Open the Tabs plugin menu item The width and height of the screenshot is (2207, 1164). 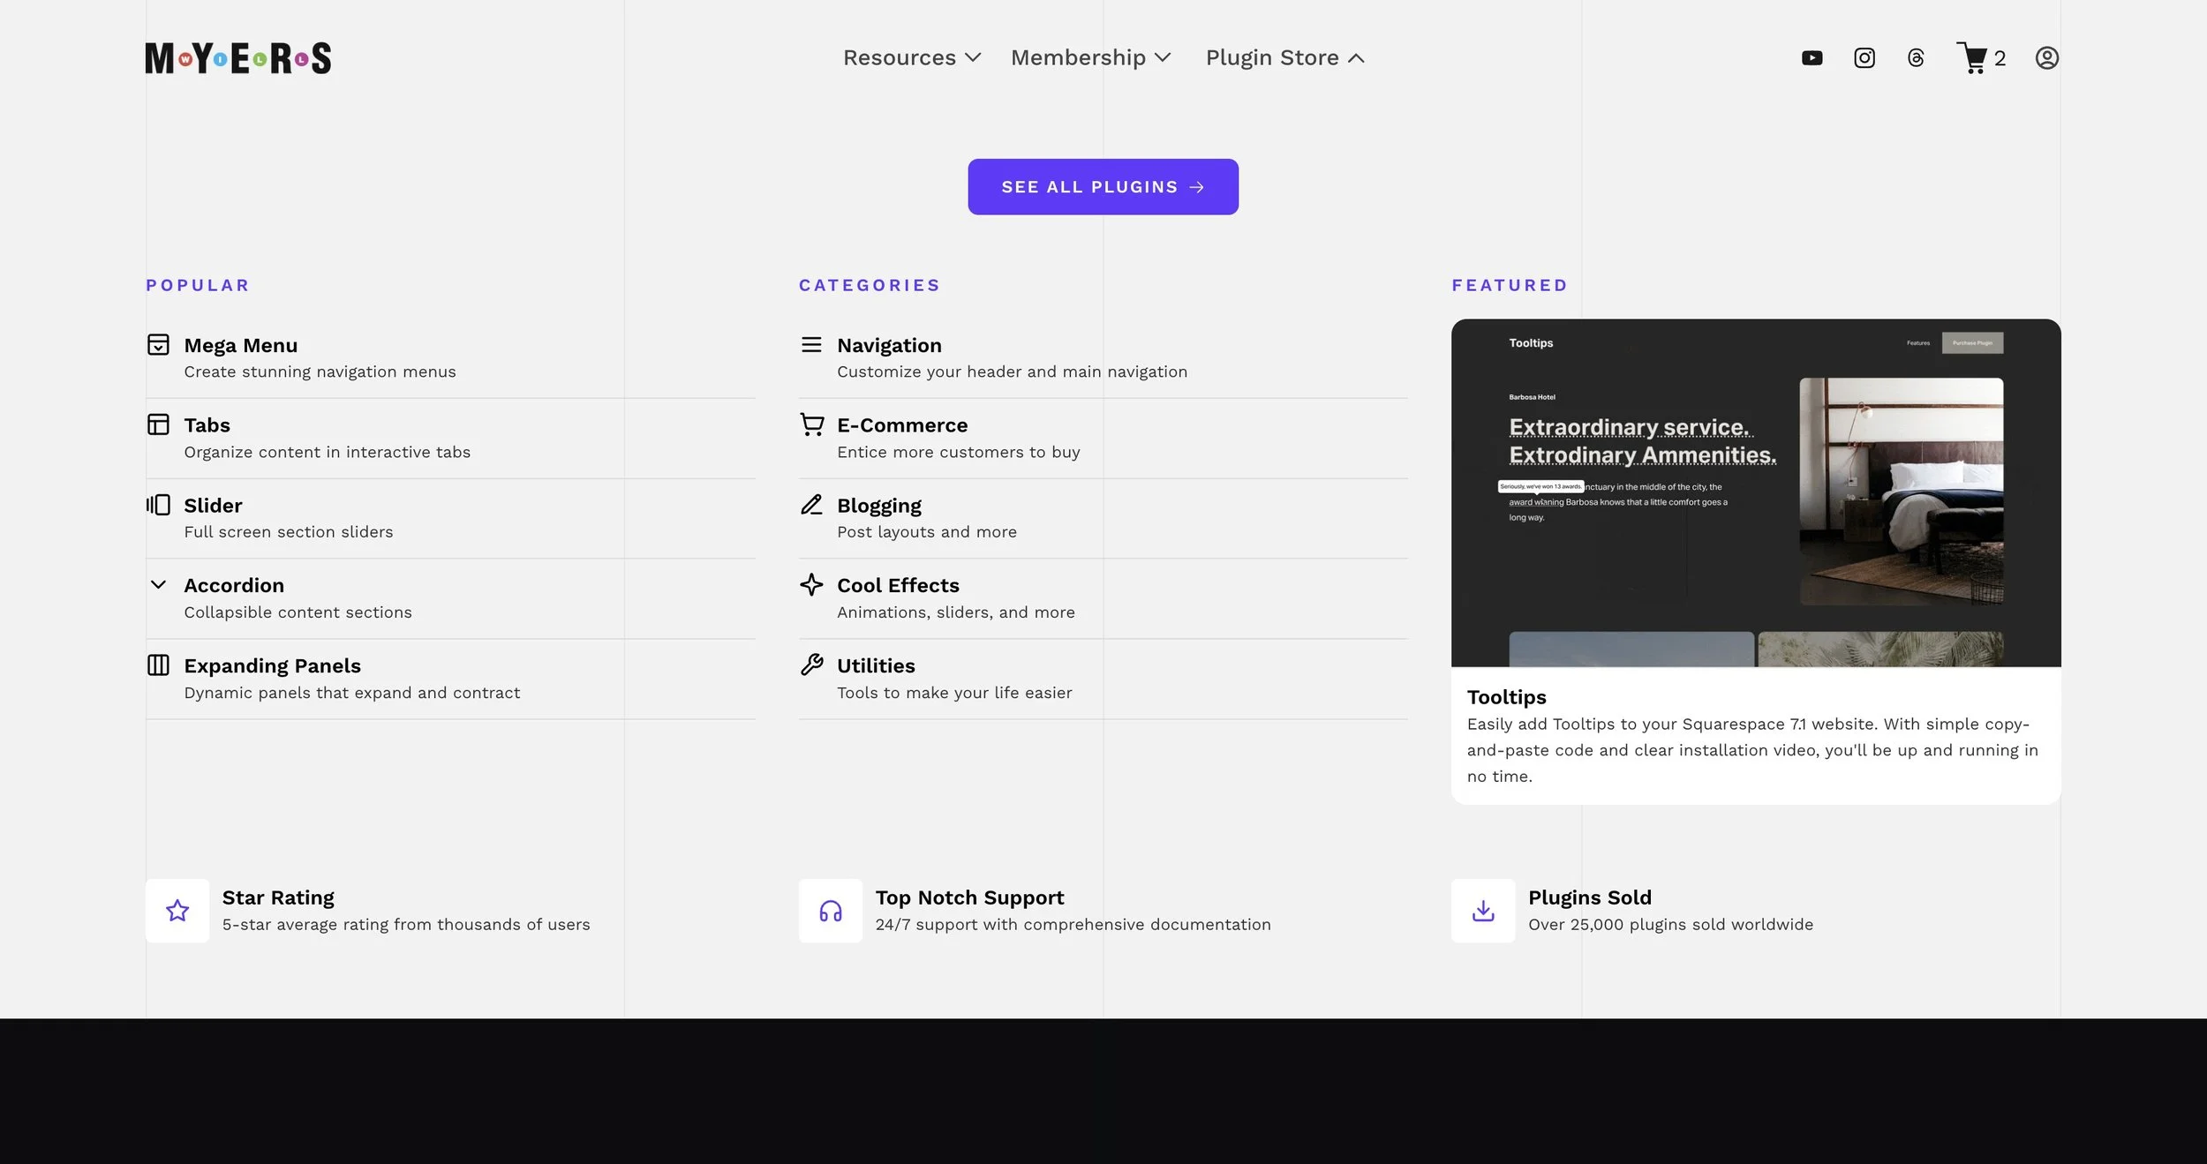(327, 438)
